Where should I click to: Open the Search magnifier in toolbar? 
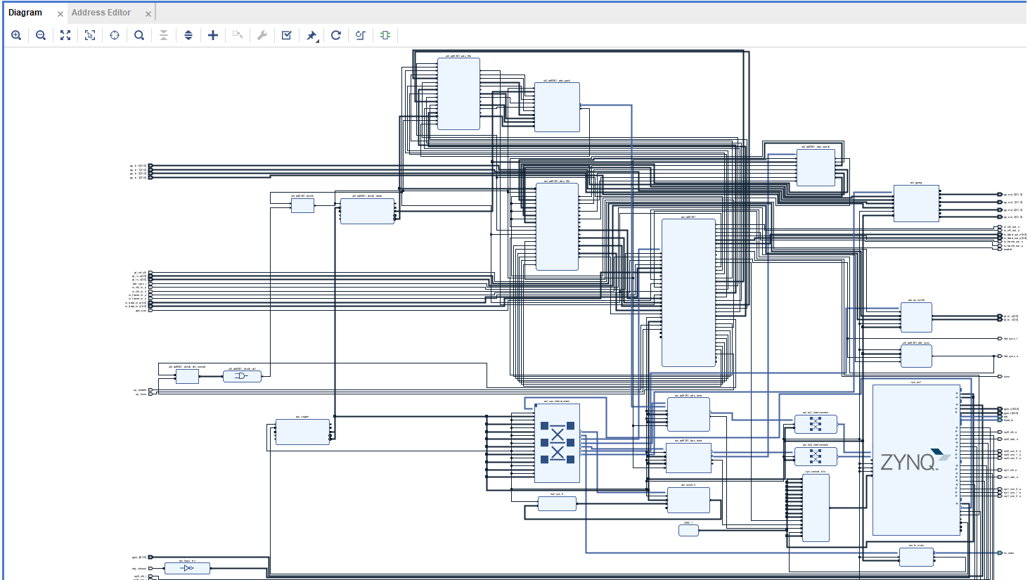click(x=139, y=35)
